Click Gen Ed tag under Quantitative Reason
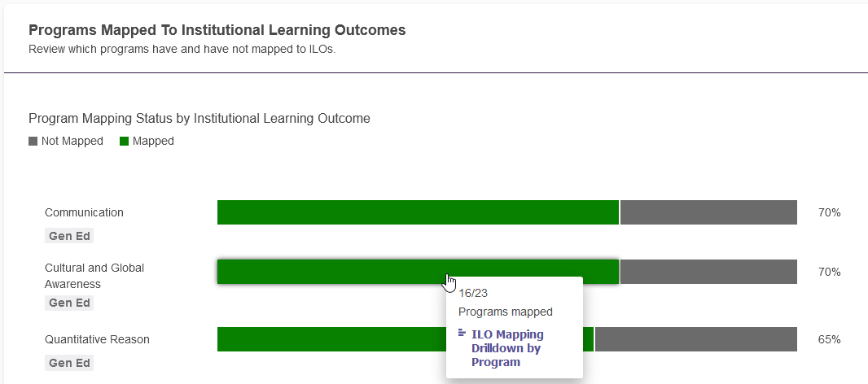 coord(69,364)
